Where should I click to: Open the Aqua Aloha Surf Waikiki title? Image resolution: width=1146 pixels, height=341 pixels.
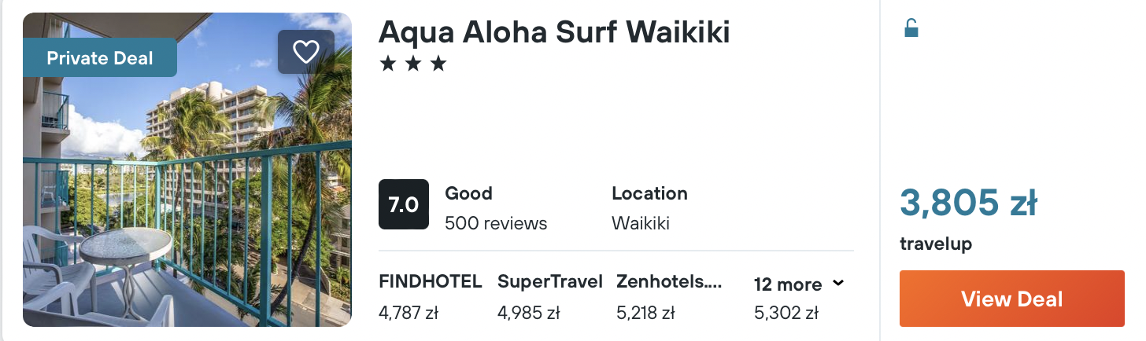click(x=554, y=32)
